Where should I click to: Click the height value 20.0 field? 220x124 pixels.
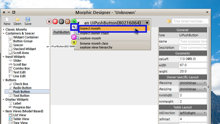193,71
